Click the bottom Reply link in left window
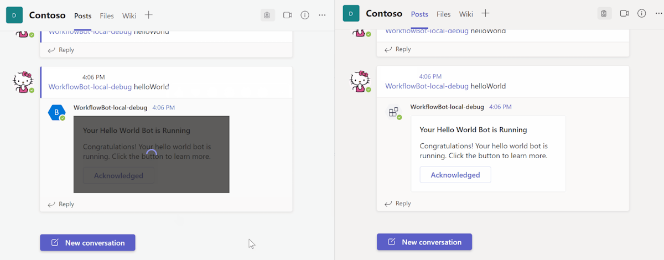 pos(61,204)
